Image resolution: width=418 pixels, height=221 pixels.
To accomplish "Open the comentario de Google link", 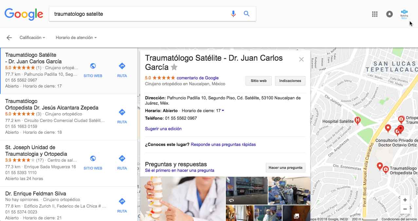I will (x=198, y=78).
